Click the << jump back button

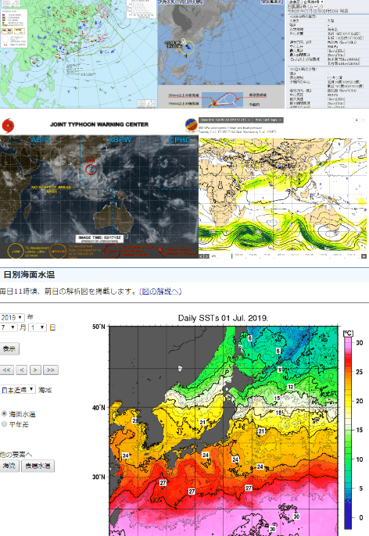(x=7, y=370)
